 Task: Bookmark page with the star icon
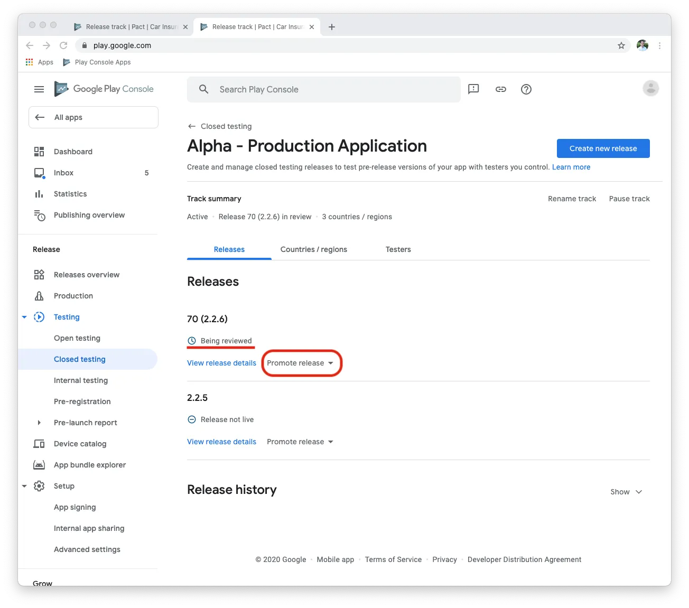[x=621, y=45]
